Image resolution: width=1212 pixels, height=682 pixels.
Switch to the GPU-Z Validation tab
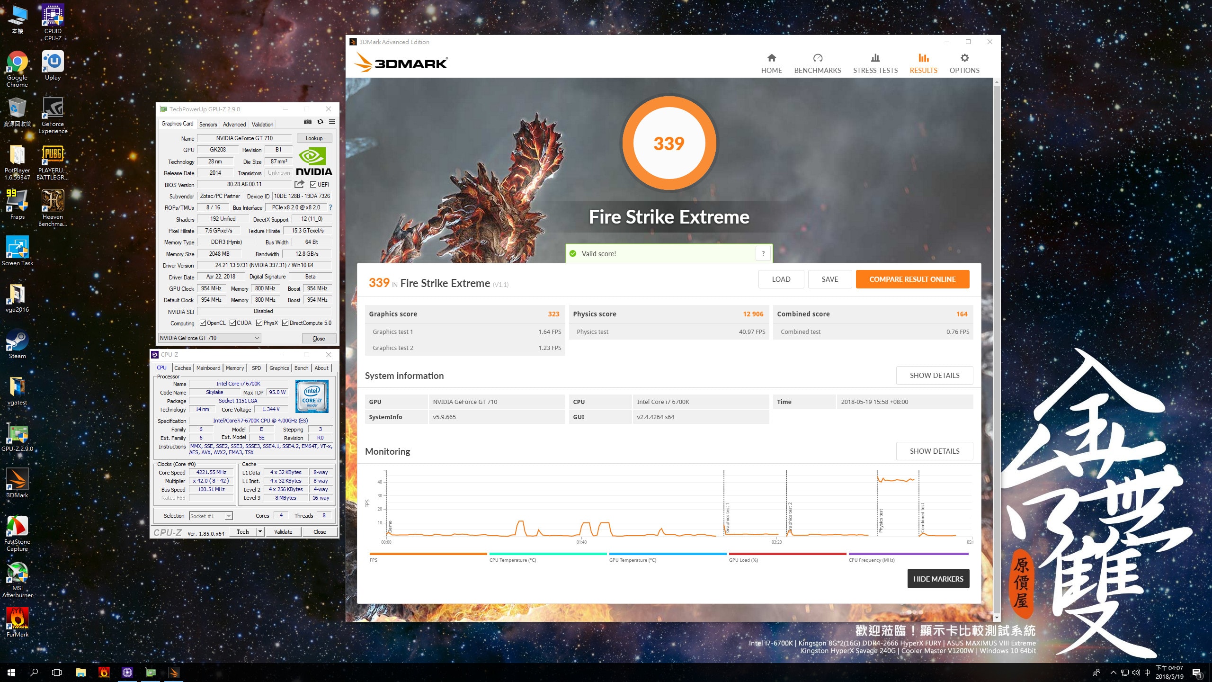coord(262,125)
